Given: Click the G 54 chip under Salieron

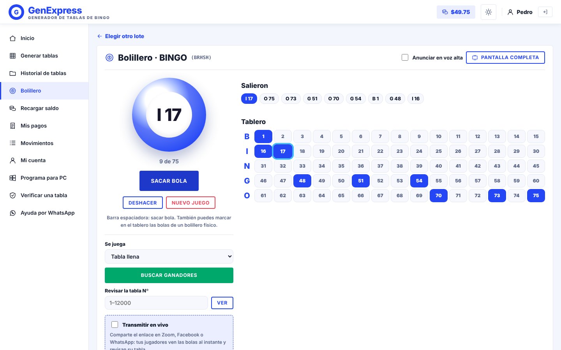Looking at the screenshot, I should pyautogui.click(x=356, y=99).
